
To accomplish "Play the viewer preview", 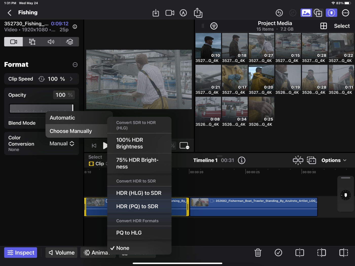I will click(105, 146).
